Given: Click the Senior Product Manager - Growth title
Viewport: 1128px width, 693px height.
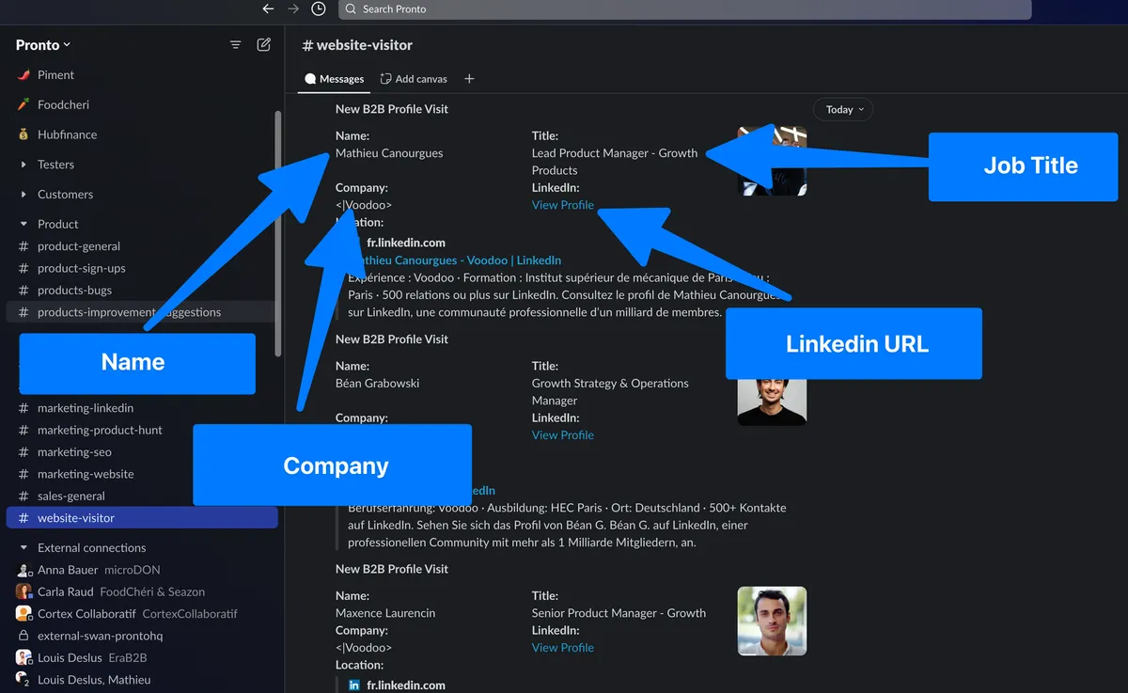Looking at the screenshot, I should [x=619, y=613].
